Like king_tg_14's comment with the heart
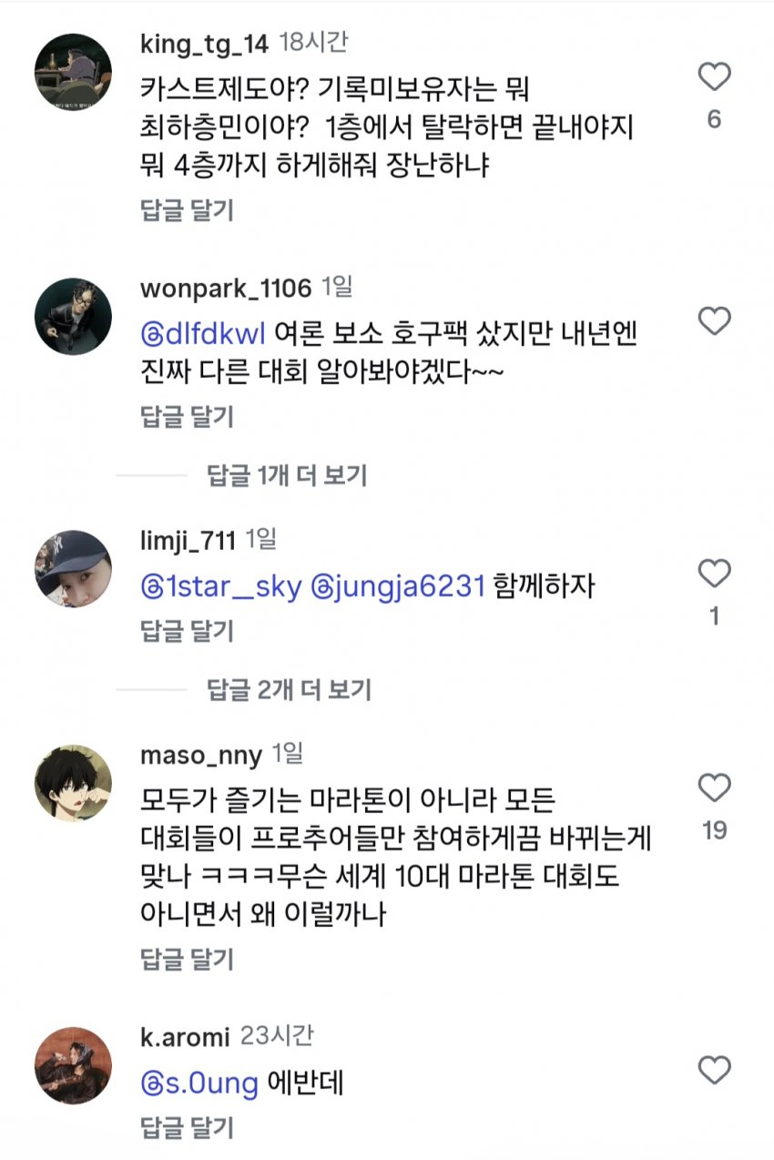The width and height of the screenshot is (774, 1160). [x=714, y=78]
